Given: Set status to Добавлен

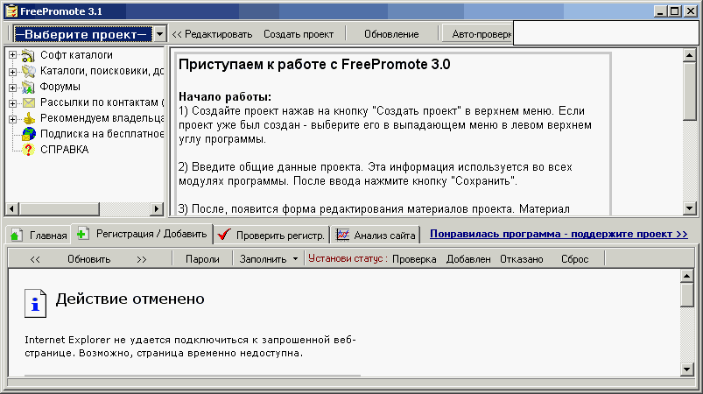Looking at the screenshot, I should click(468, 259).
